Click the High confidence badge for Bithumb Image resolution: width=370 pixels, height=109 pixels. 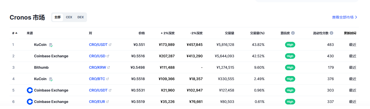[x=290, y=67]
